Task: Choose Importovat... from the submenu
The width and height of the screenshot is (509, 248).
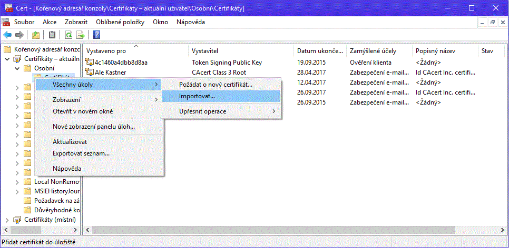Action: tap(197, 96)
